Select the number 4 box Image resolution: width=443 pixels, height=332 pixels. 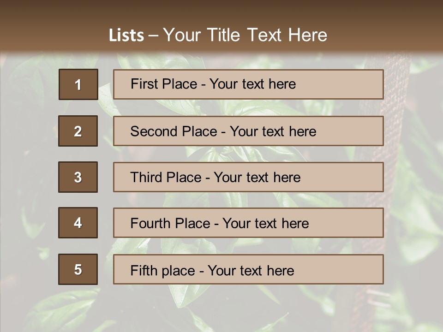pyautogui.click(x=78, y=223)
